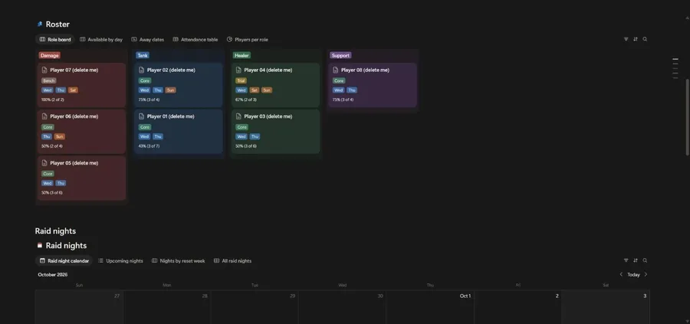Viewport: 690px width, 324px height.
Task: Click Player 07 page icon
Action: [x=44, y=70]
